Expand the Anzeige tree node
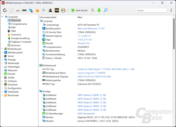The width and height of the screenshot is (176, 127). [x=2, y=60]
